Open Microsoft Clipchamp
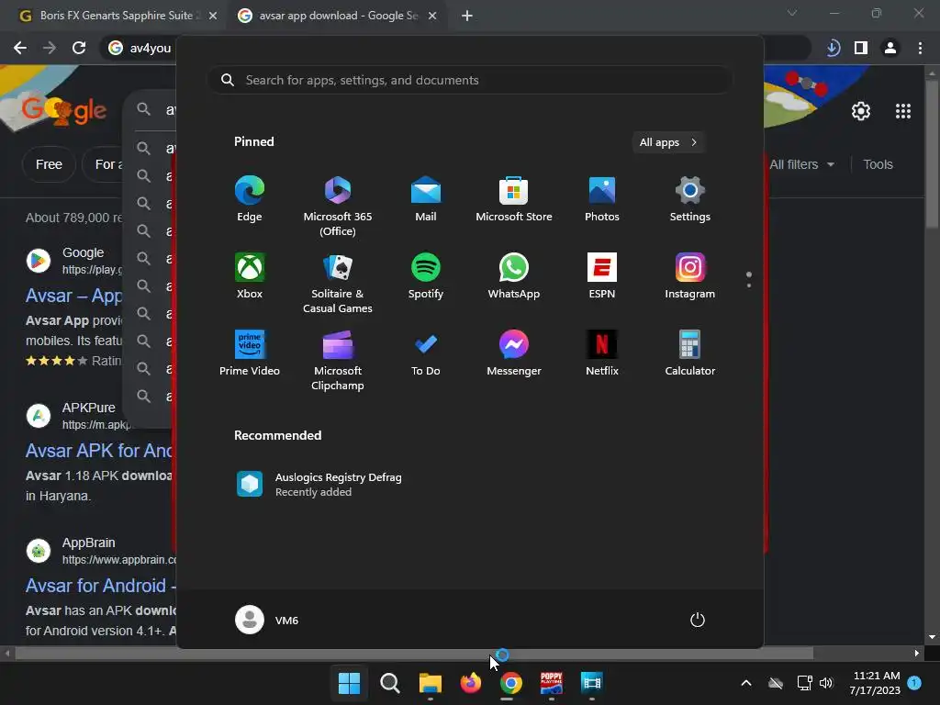 (x=338, y=360)
